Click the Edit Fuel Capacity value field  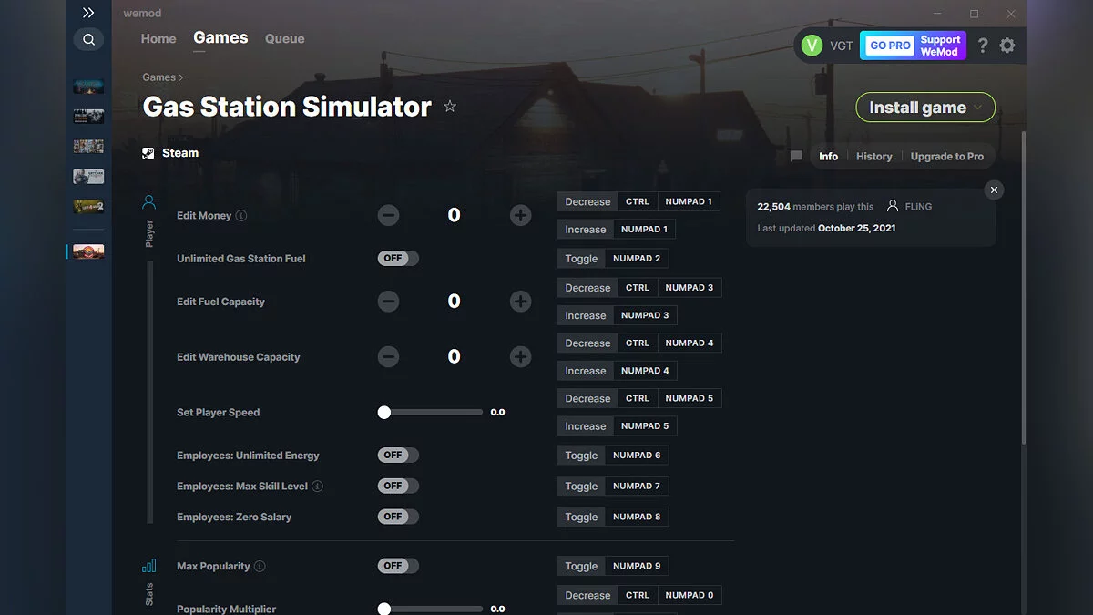[454, 302]
